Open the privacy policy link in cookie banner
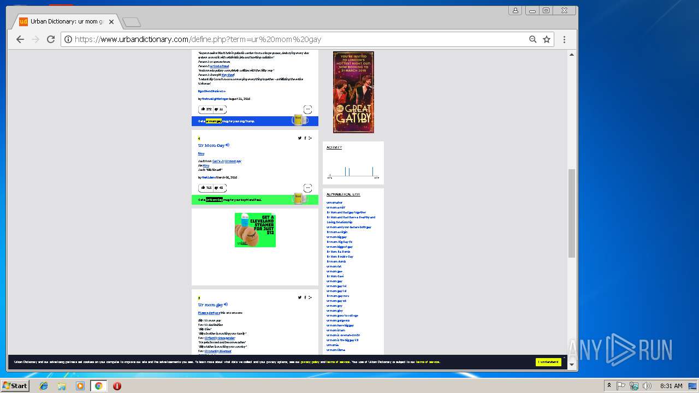 310,362
